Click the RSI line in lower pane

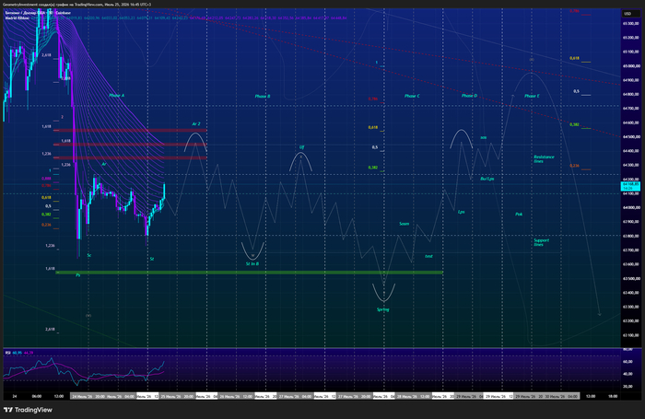[x=82, y=372]
